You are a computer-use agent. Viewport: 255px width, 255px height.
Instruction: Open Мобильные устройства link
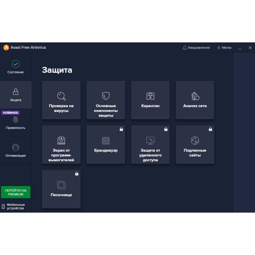[15, 206]
